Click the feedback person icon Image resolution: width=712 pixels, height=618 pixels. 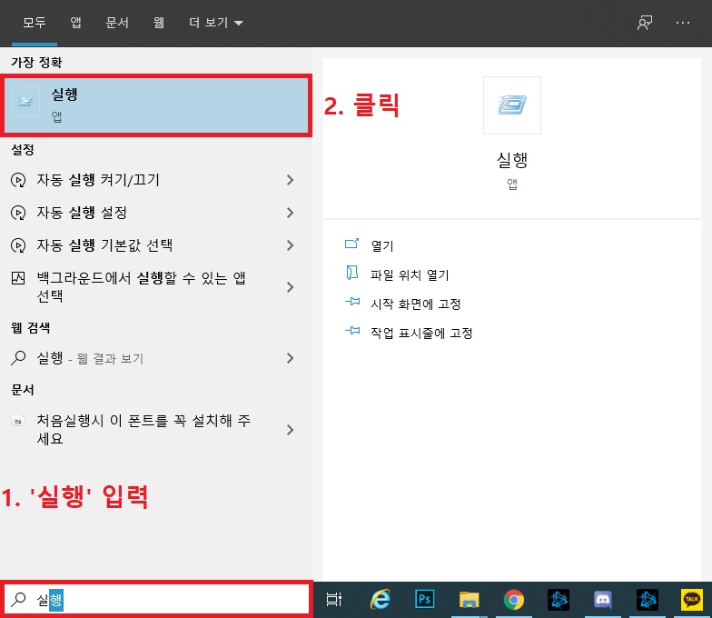pyautogui.click(x=645, y=22)
